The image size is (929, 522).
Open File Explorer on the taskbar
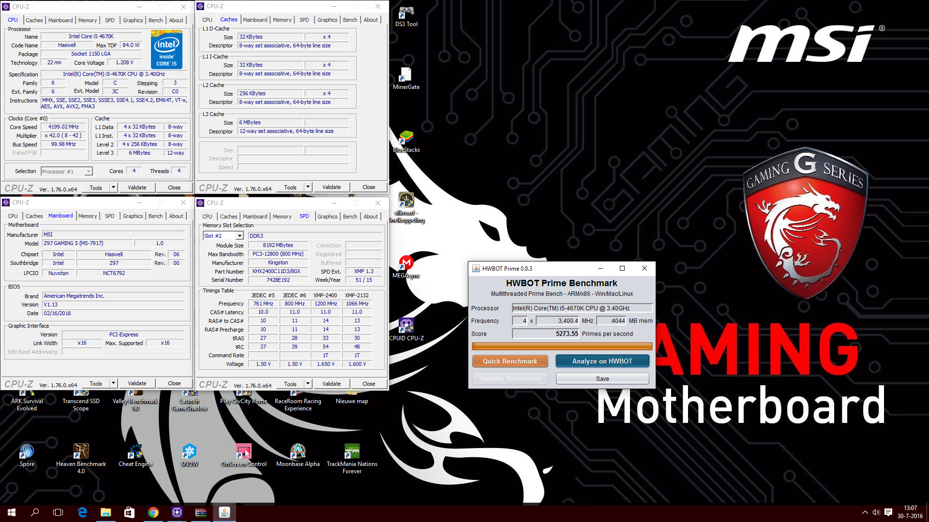[105, 512]
